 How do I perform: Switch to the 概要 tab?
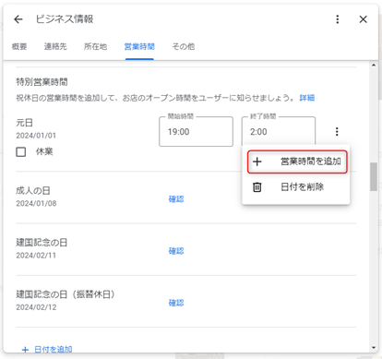pos(19,46)
